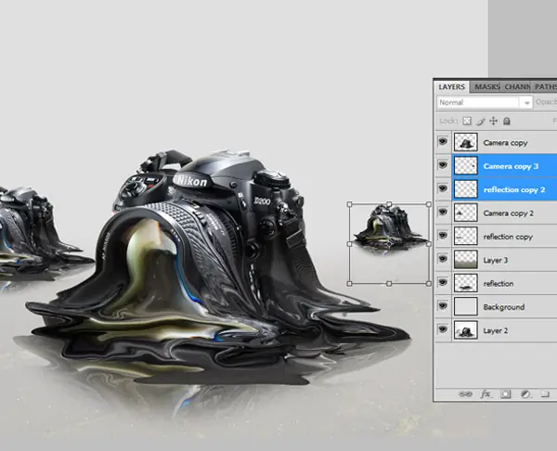Switch to the Channels tab
This screenshot has height=451, width=557.
(517, 86)
